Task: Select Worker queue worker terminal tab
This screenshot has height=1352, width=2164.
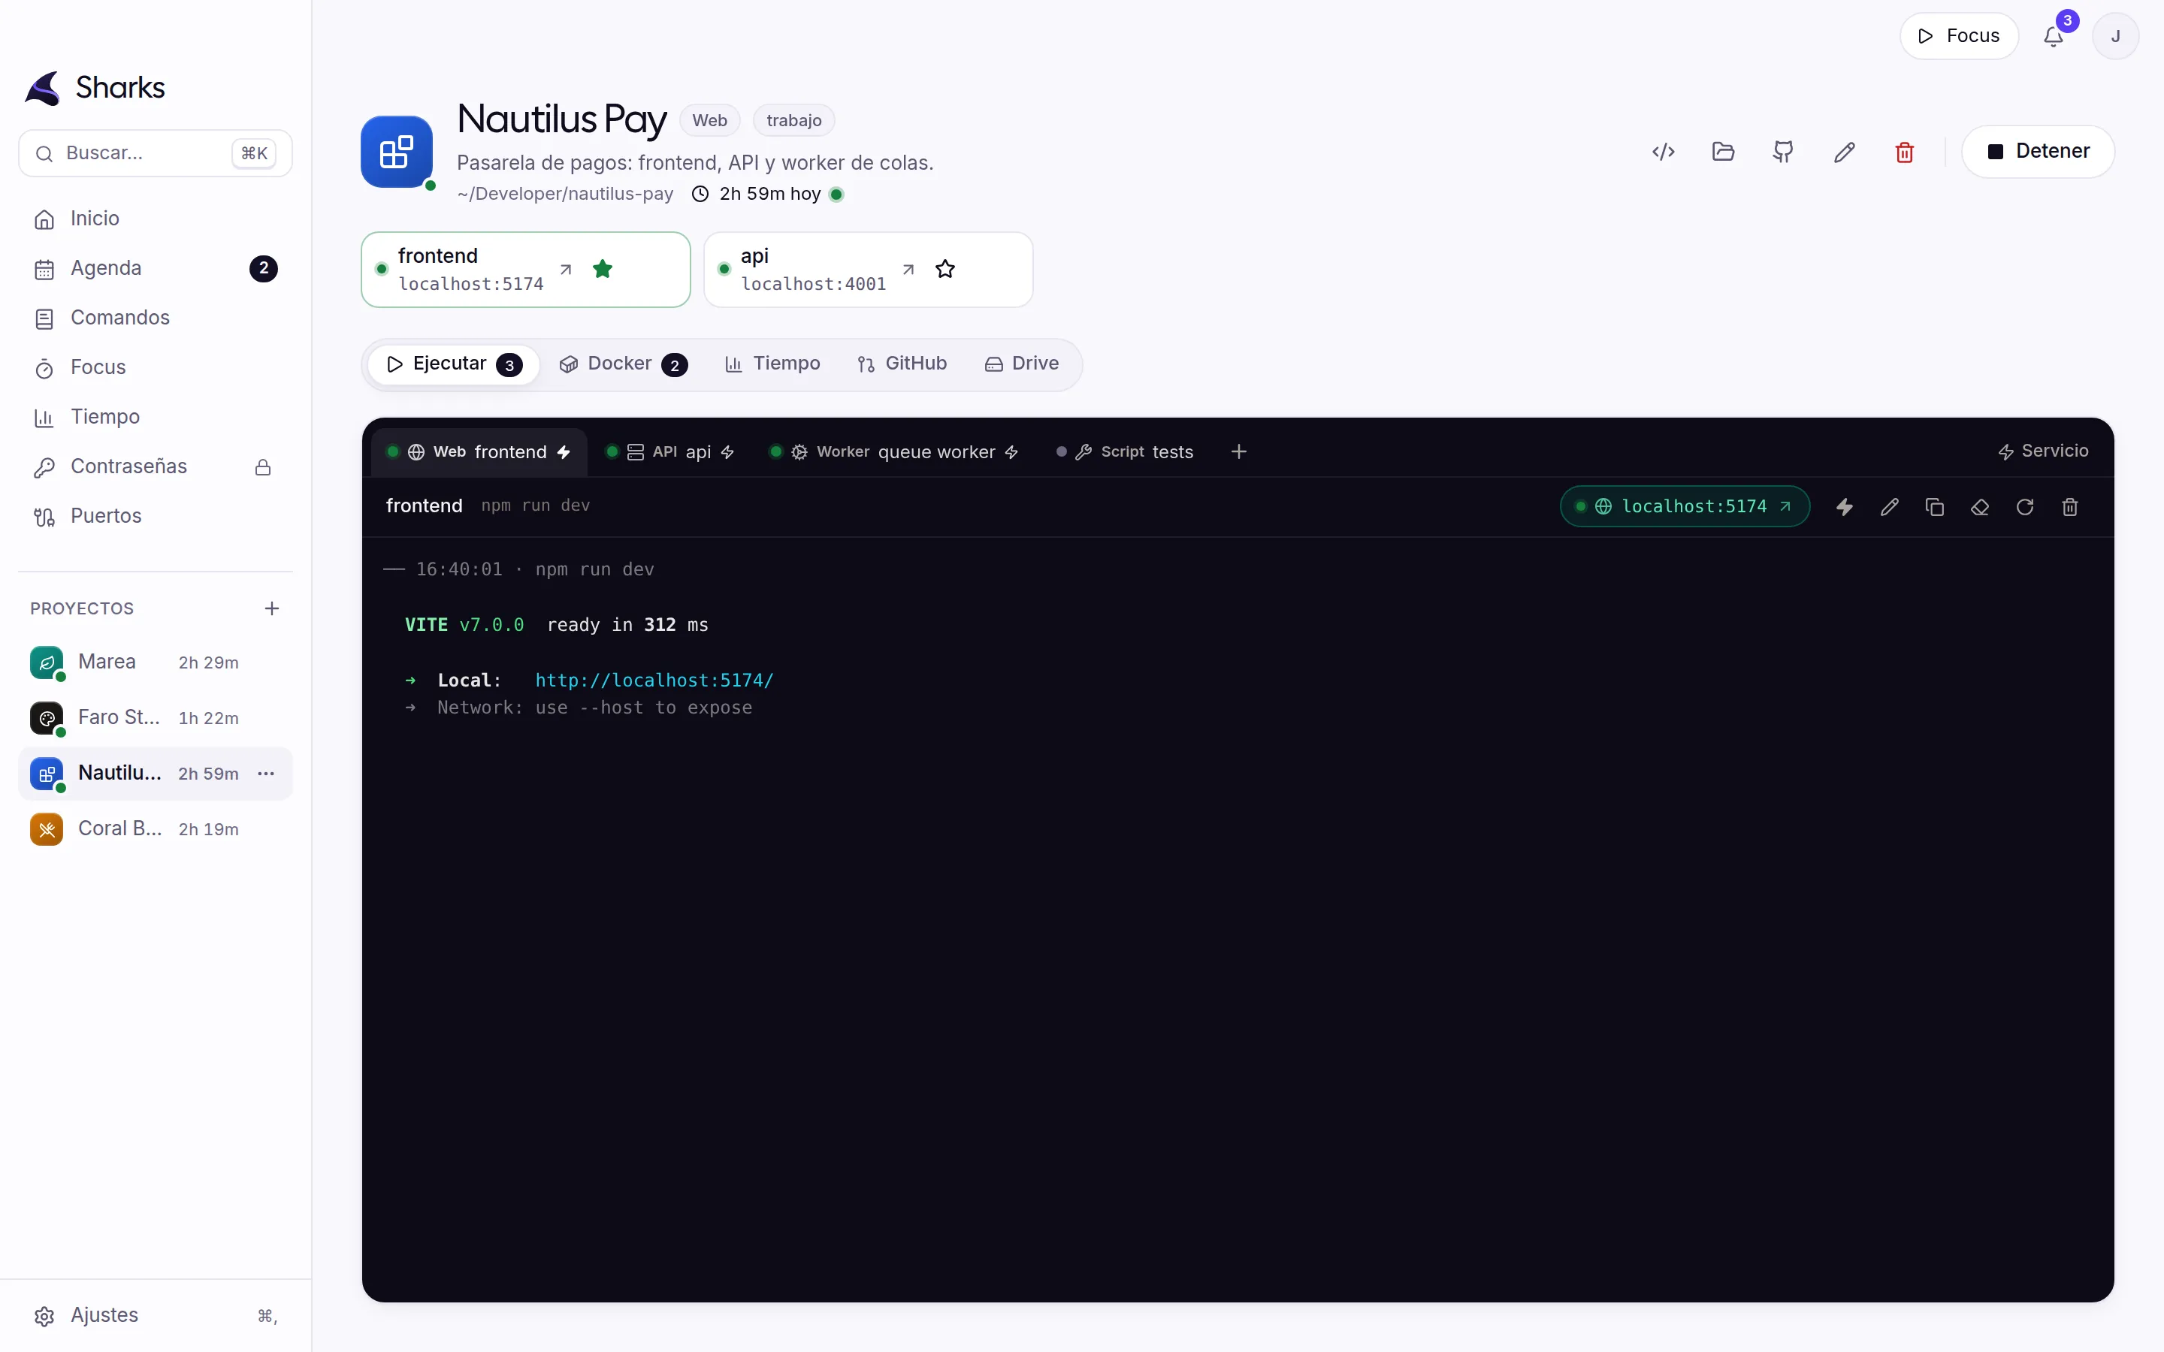Action: pyautogui.click(x=893, y=451)
